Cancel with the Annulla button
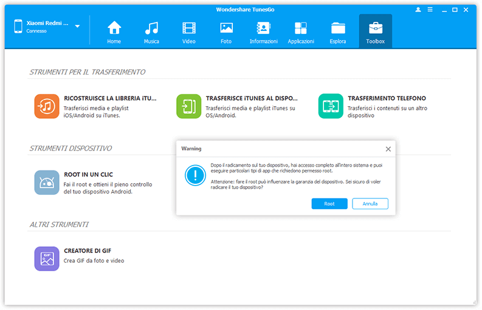Screen dimensions: 482x310 [370, 204]
